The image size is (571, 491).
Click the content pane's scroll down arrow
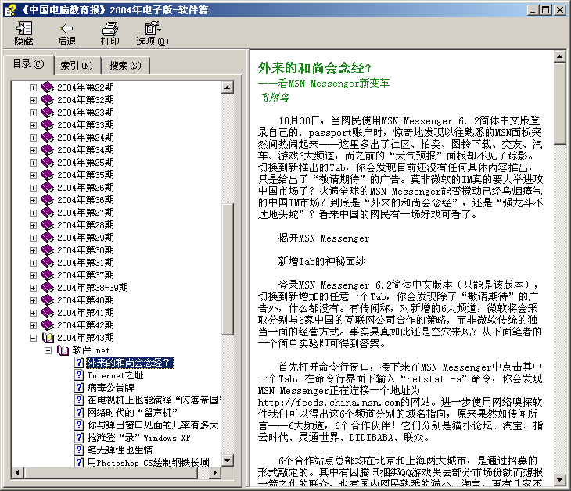point(560,478)
